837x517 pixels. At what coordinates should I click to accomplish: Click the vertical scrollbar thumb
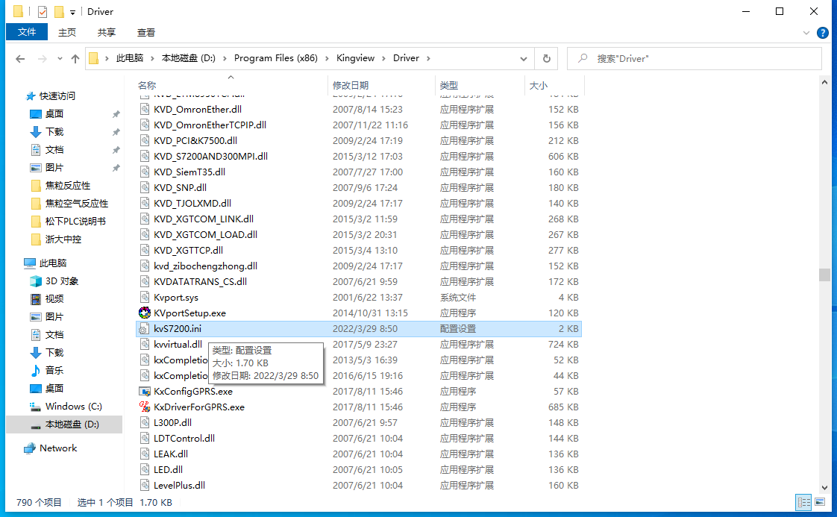point(824,275)
